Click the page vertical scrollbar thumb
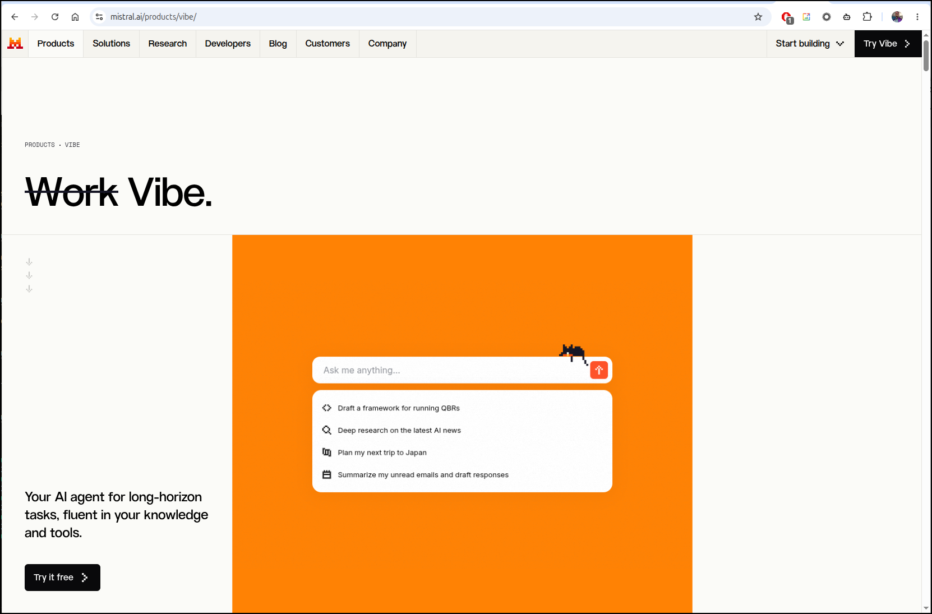932x614 pixels. coord(926,56)
